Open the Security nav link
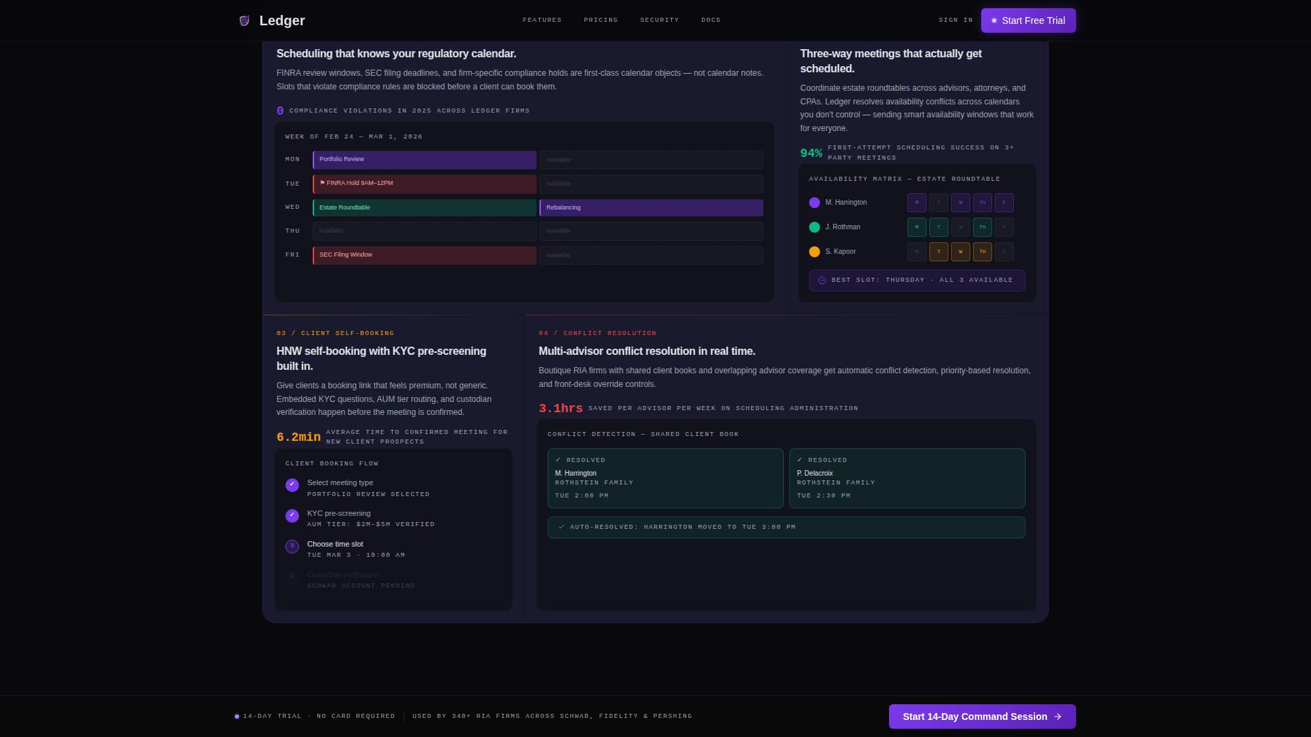1311x737 pixels. tap(660, 20)
